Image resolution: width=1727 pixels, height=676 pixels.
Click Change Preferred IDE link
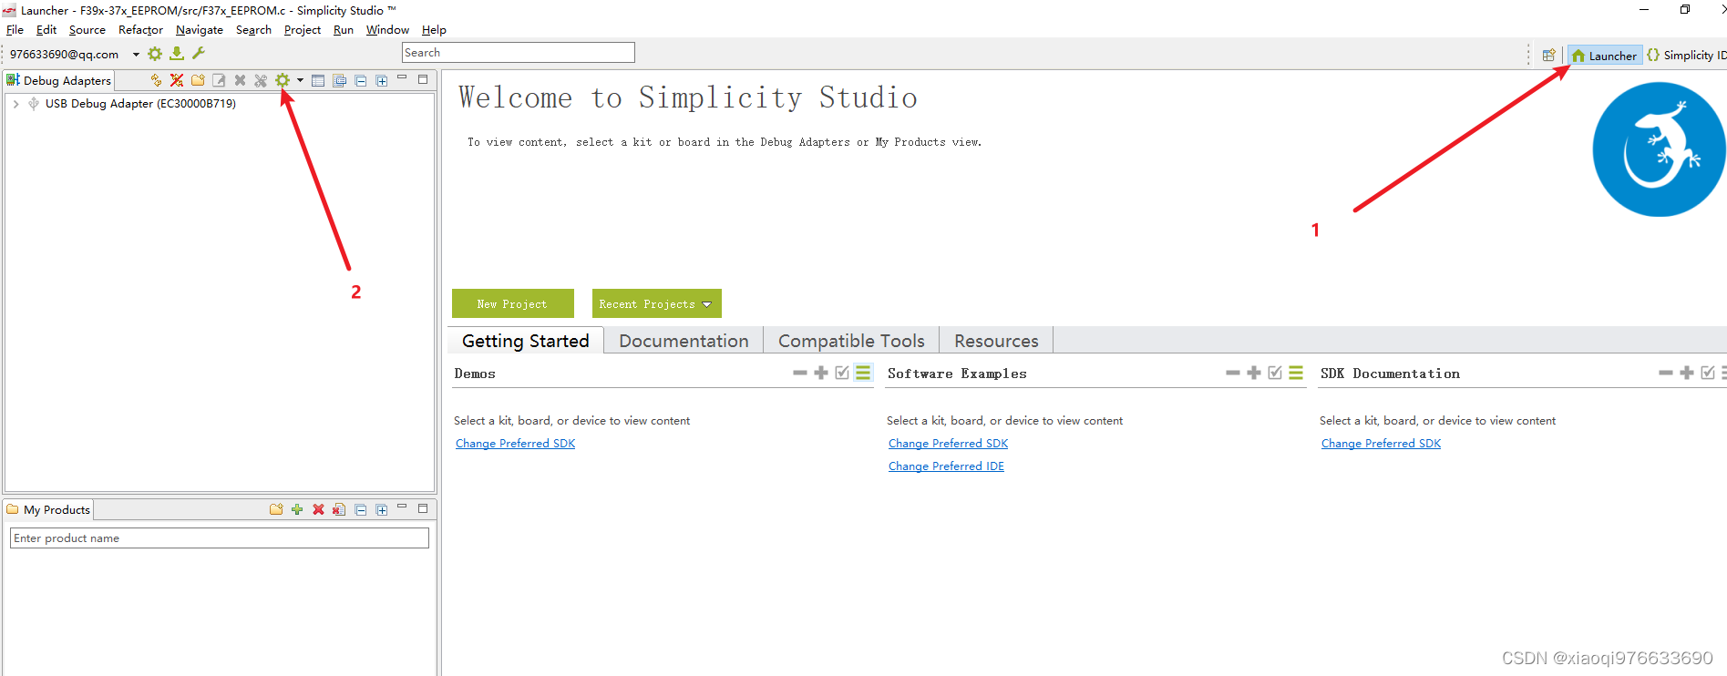pos(946,466)
